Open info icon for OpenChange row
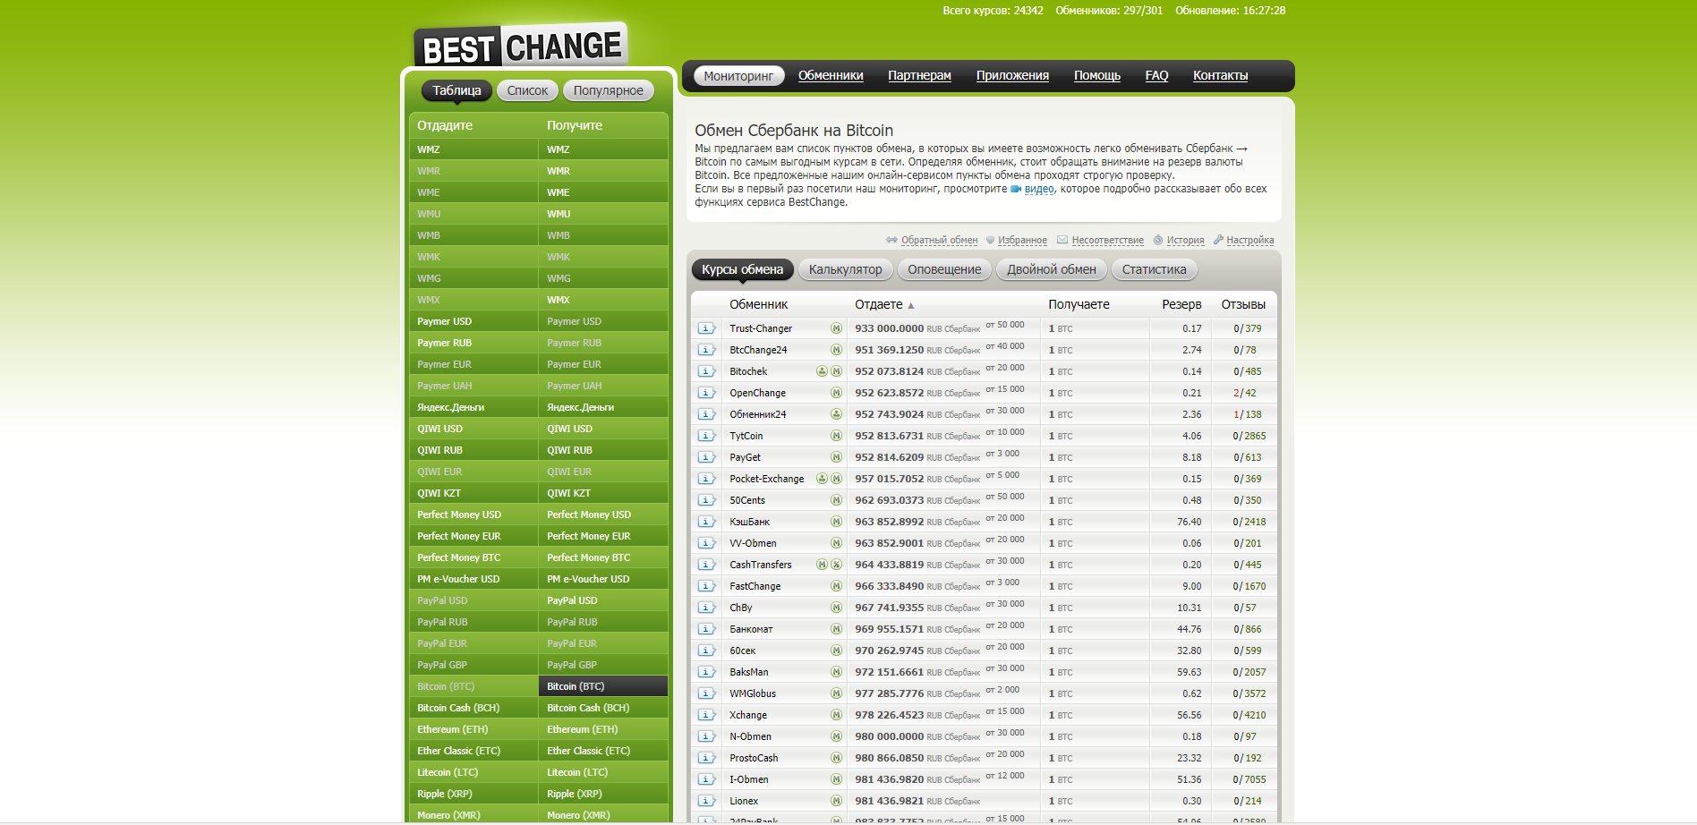 [706, 393]
